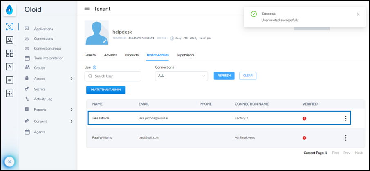Switch to the Advance tab
The height and width of the screenshot is (171, 370).
111,55
